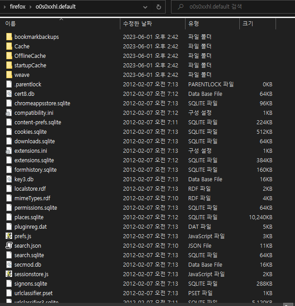Viewport: 295px width, 306px height.
Task: Click the search.sqlite file icon
Action: tap(9, 255)
